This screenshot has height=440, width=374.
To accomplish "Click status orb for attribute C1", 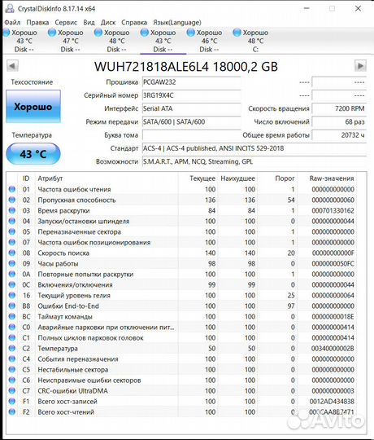I will tap(12, 337).
